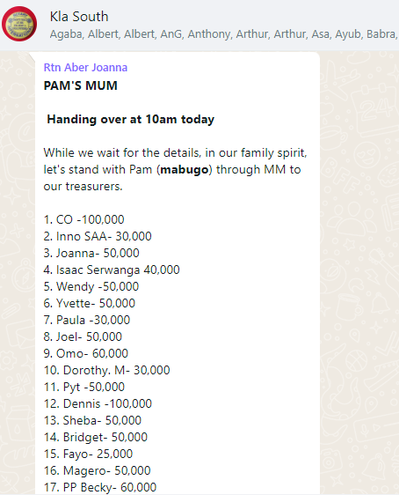Viewport: 399px width, 495px height.
Task: Click the Joanna- 50,000 contribution line
Action: pyautogui.click(x=91, y=253)
